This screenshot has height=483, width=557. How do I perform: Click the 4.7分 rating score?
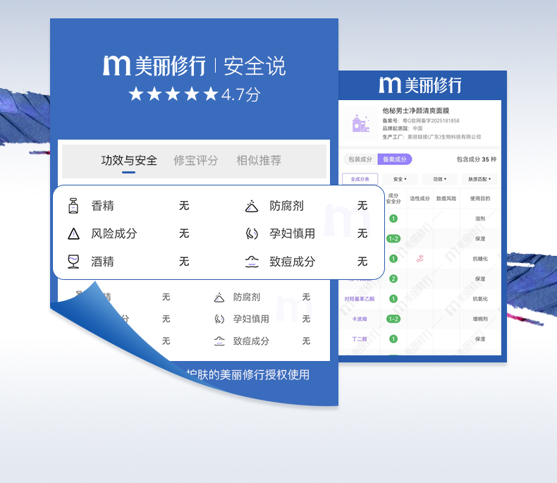241,94
